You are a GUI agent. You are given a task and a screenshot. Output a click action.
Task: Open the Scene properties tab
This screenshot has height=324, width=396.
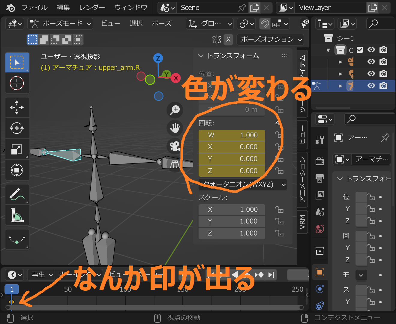click(320, 212)
